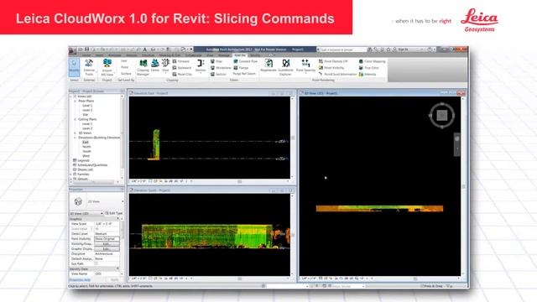Click the Point Spacing tool
Image resolution: width=537 pixels, height=302 pixels.
305,65
